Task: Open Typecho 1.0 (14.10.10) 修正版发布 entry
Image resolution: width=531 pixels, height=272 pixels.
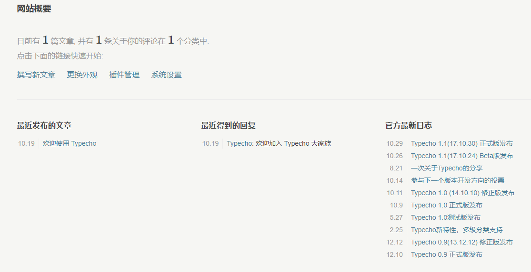Action: 462,193
